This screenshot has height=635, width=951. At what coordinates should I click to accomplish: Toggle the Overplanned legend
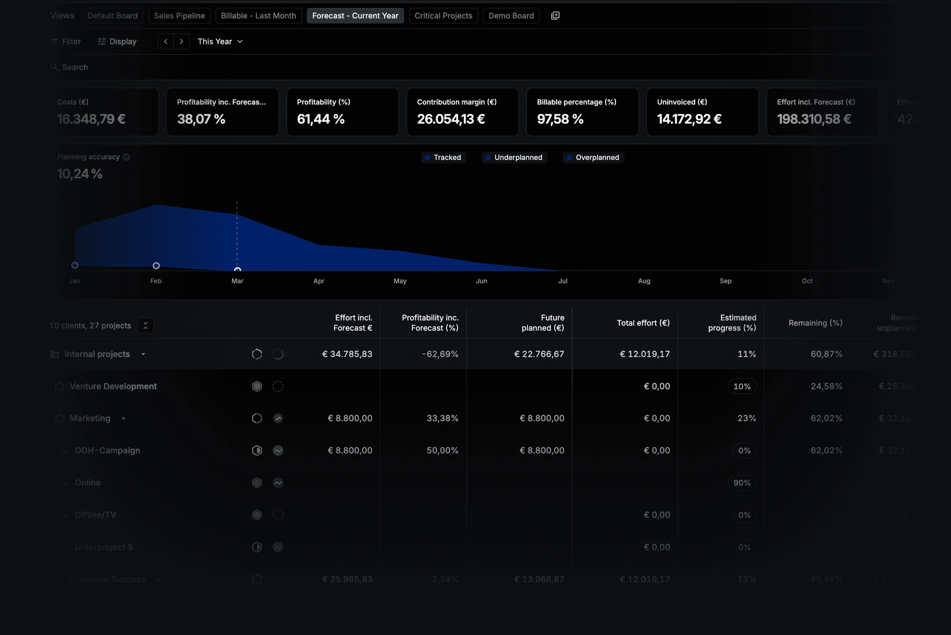point(593,158)
